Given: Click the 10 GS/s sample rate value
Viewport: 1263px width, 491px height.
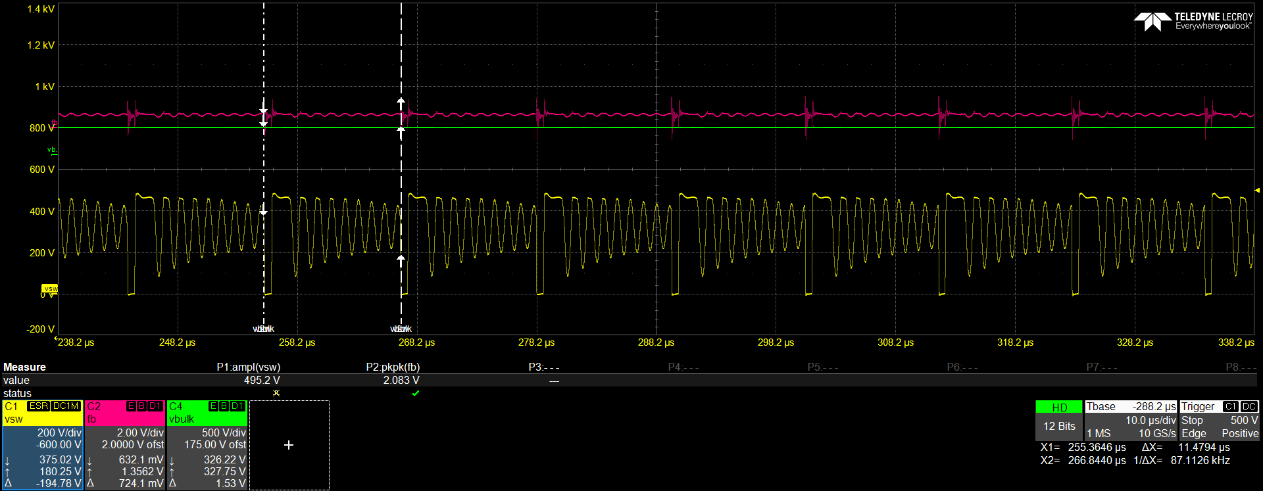Looking at the screenshot, I should click(1157, 433).
